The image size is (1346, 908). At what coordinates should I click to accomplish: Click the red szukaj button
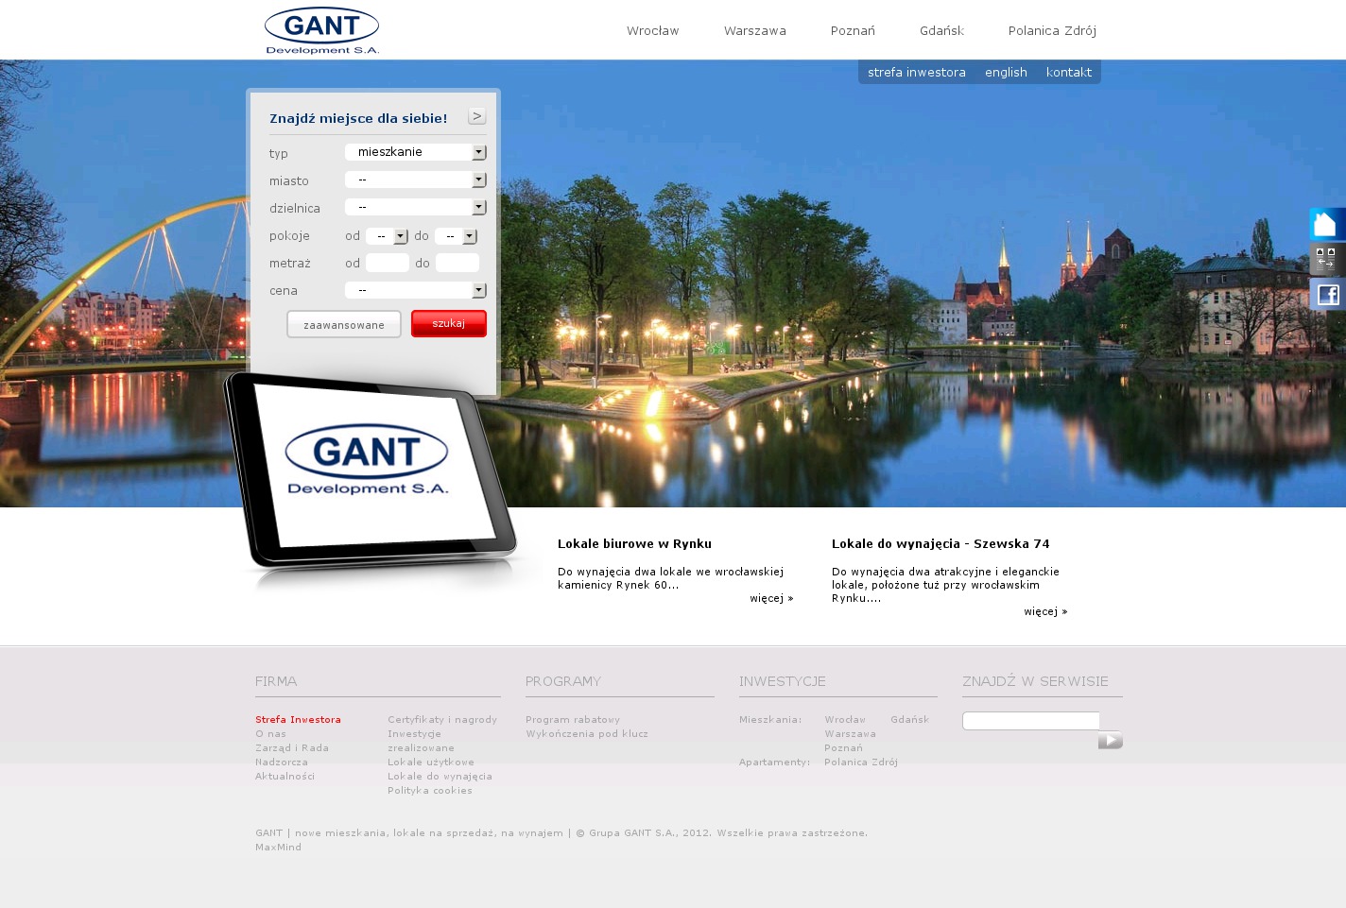[448, 323]
